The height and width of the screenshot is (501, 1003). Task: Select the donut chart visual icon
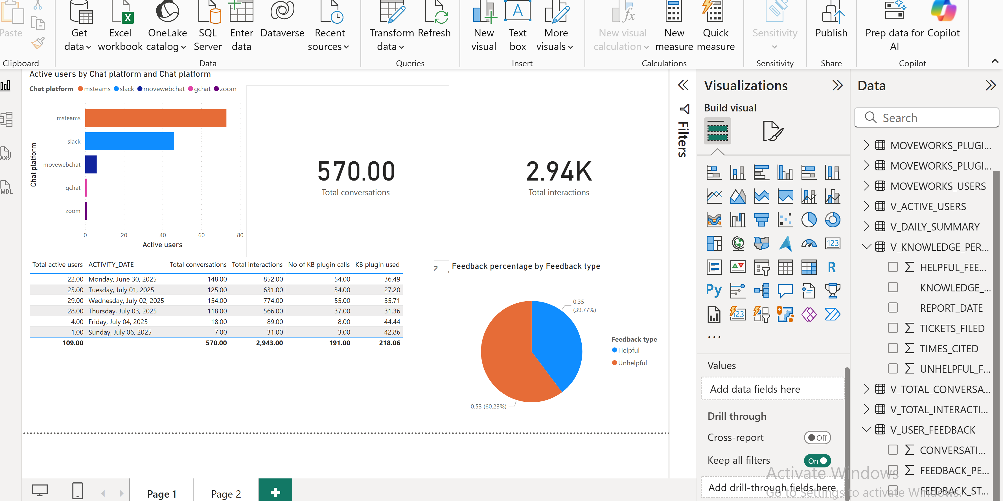pos(833,220)
